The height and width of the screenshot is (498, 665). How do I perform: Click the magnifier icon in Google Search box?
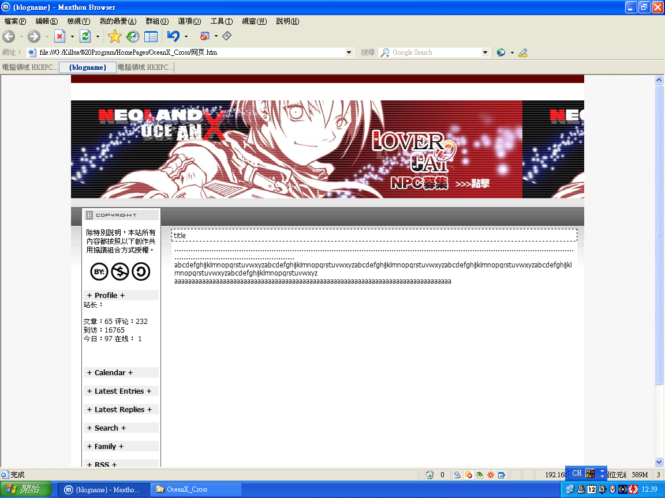[384, 52]
